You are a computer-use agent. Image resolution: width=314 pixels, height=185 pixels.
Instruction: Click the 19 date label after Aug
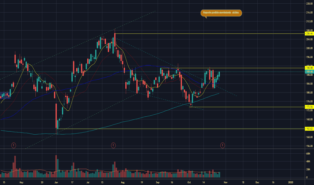click(x=142, y=182)
